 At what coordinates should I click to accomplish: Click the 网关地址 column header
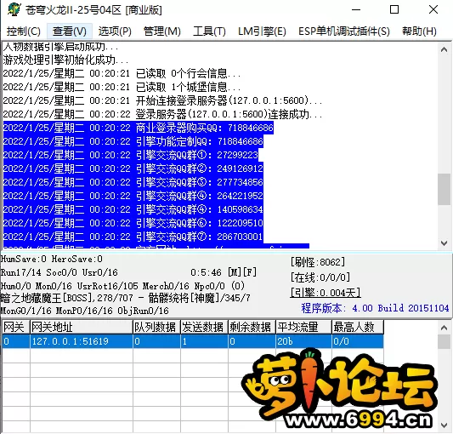82,328
